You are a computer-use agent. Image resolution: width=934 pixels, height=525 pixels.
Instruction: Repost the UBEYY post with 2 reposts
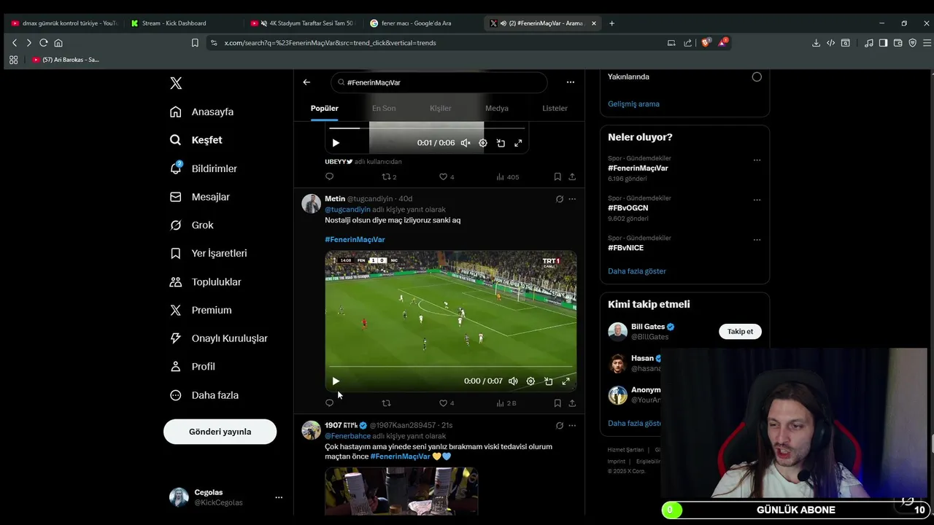[390, 177]
